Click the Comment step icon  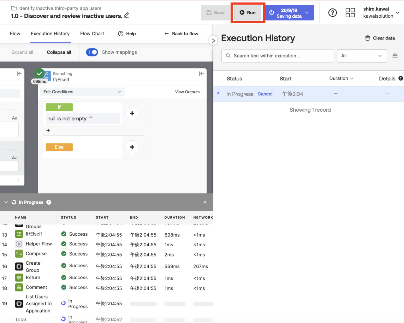pos(19,287)
